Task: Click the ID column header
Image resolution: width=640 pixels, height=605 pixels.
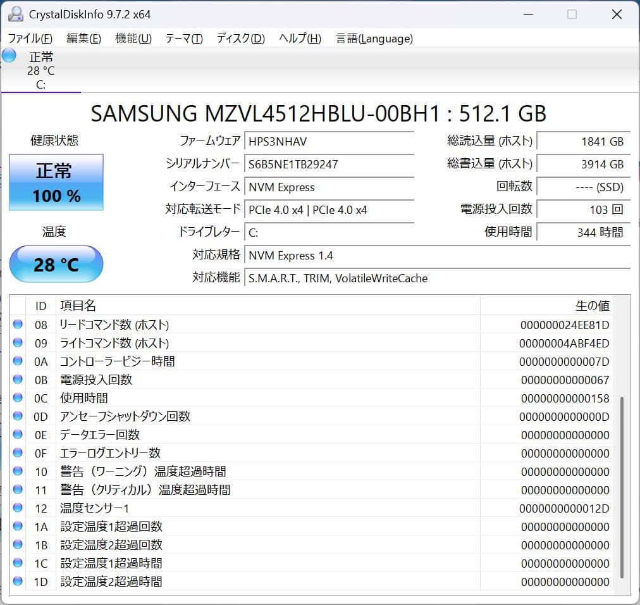Action: click(41, 306)
